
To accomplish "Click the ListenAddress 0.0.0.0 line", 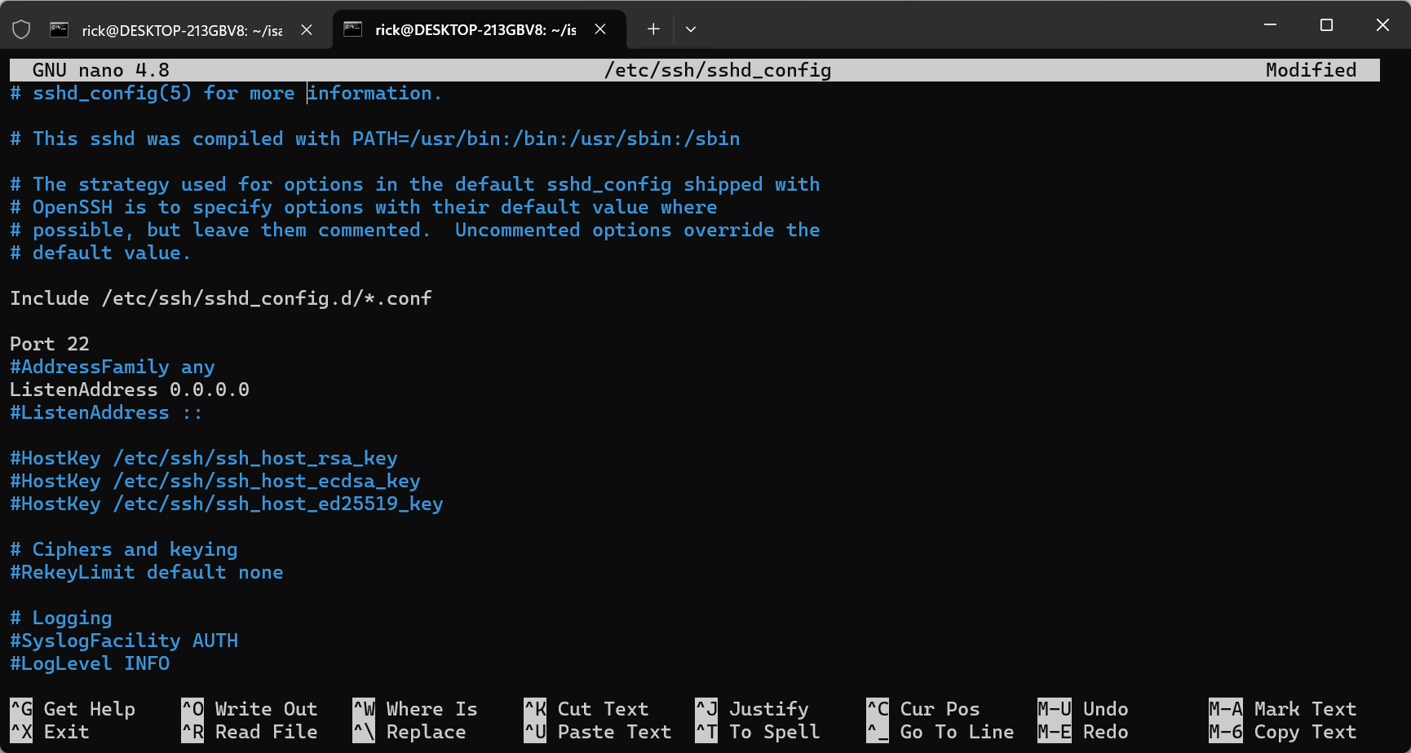I will click(130, 390).
